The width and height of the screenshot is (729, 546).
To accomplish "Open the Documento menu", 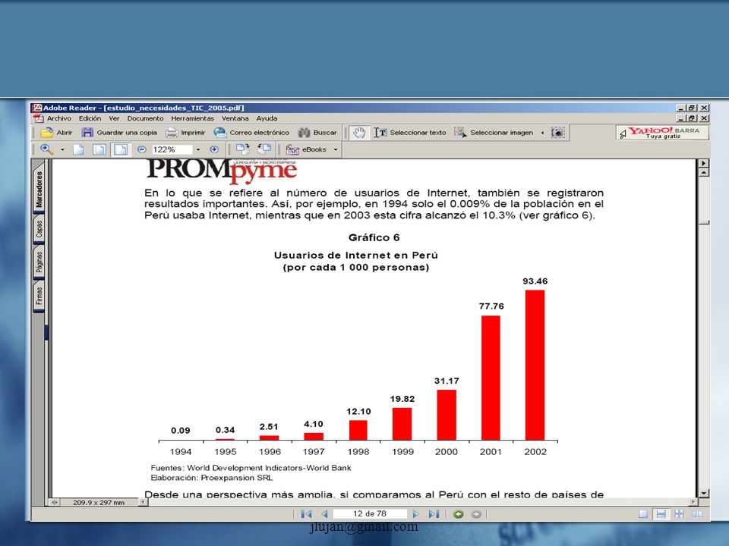I will tap(145, 118).
